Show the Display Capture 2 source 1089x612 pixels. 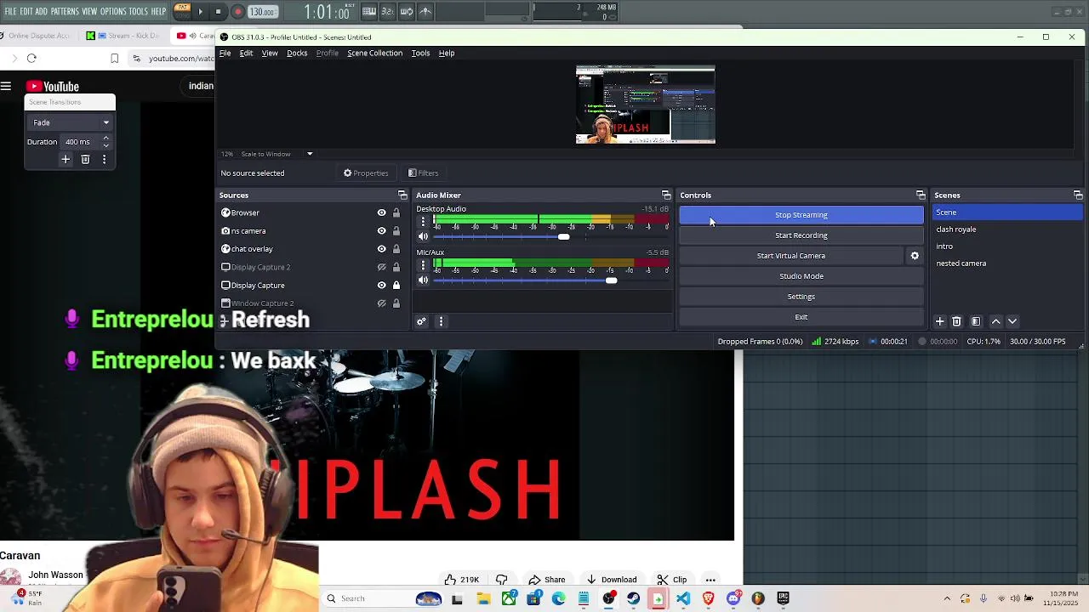pyautogui.click(x=381, y=267)
